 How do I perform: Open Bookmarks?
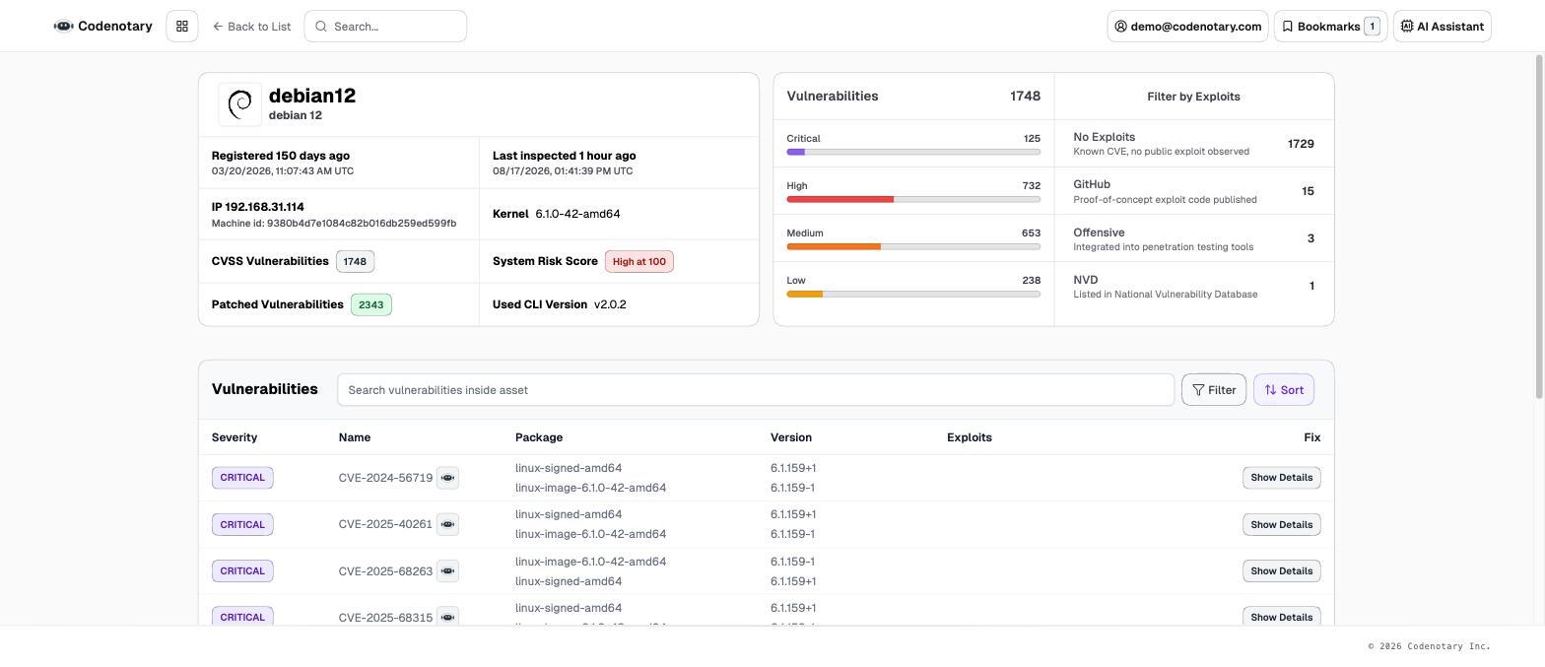tap(1331, 27)
